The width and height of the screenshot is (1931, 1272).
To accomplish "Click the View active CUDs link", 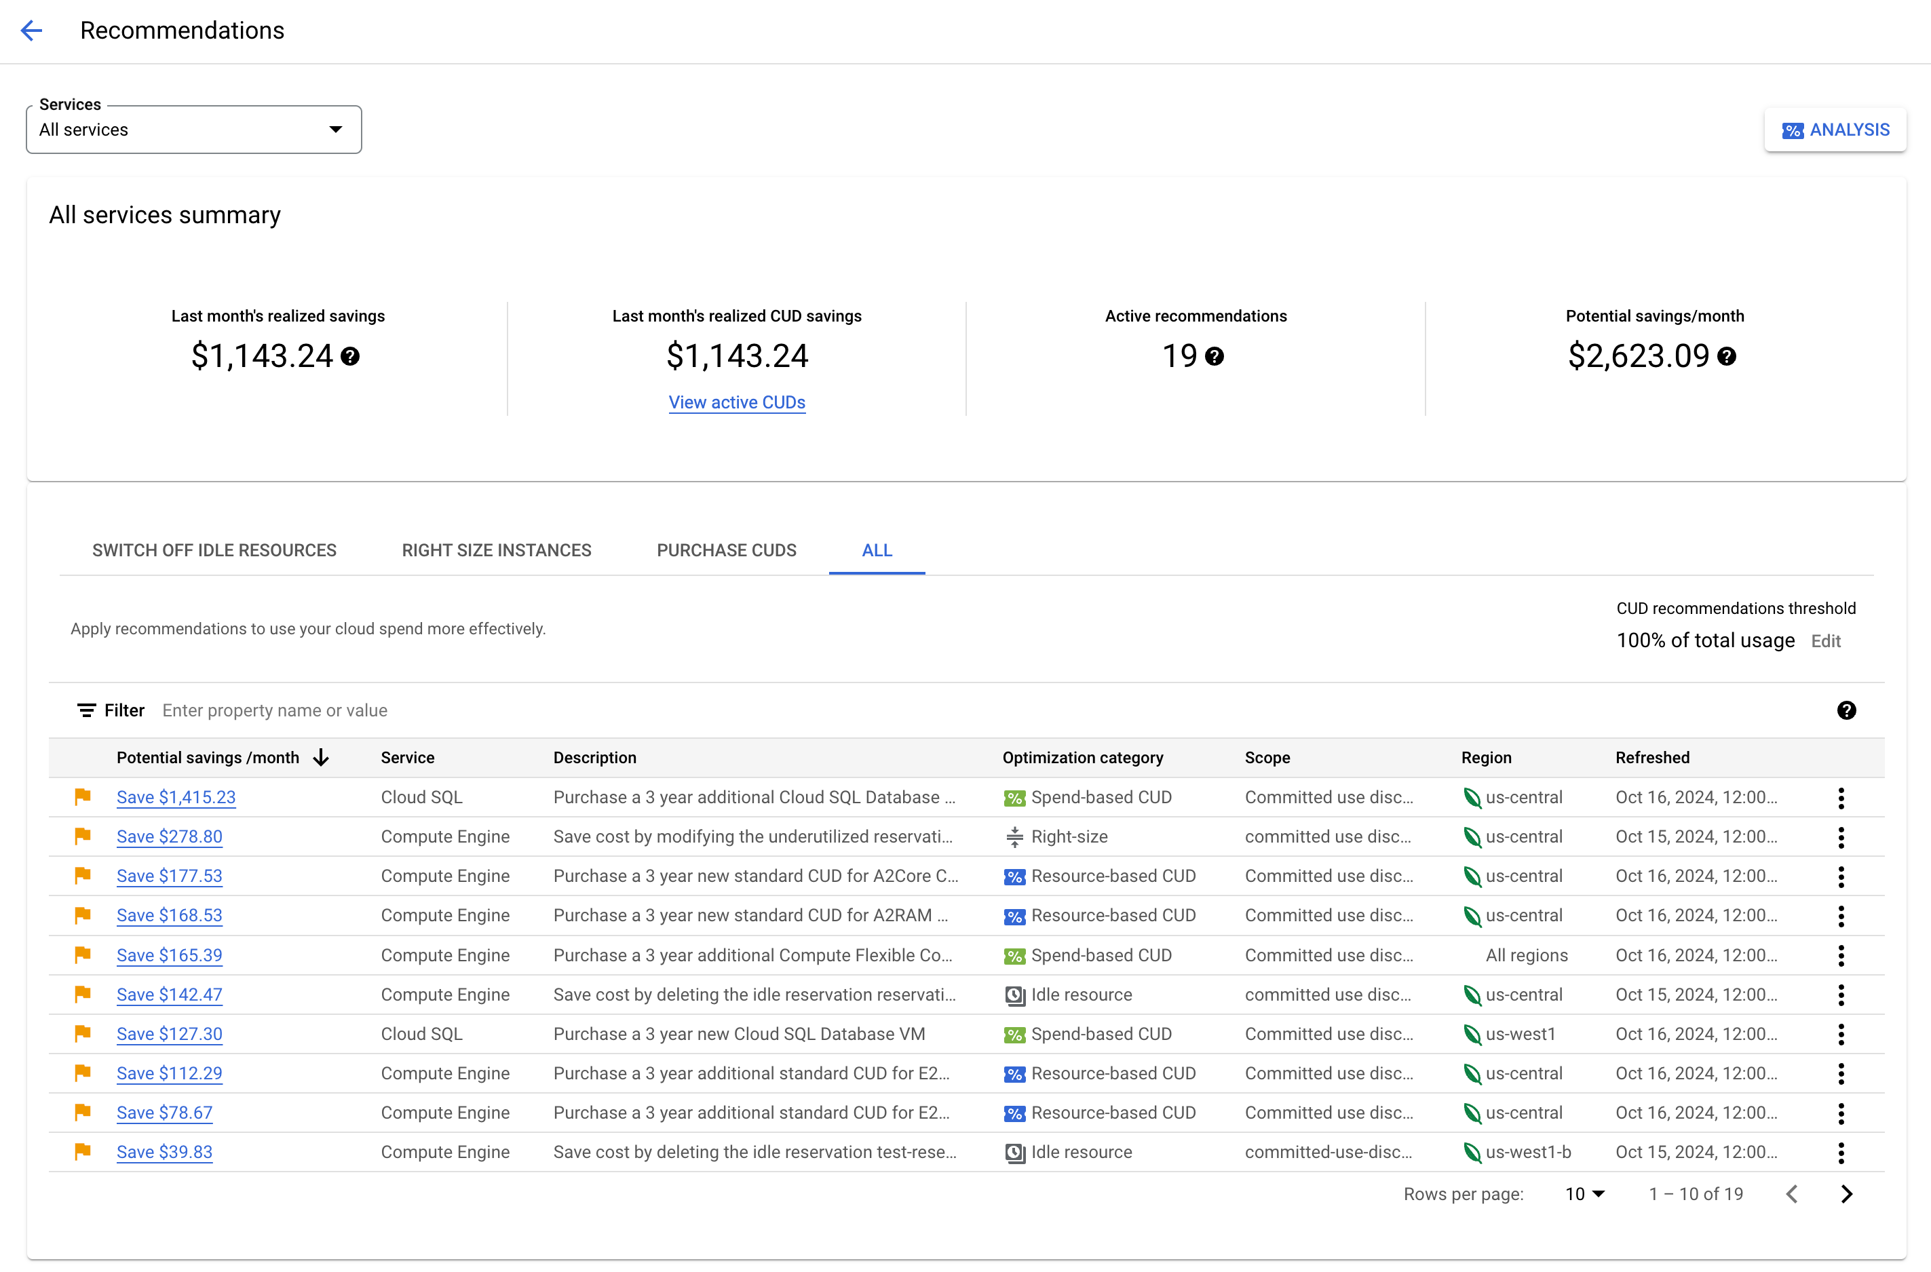I will click(x=737, y=402).
